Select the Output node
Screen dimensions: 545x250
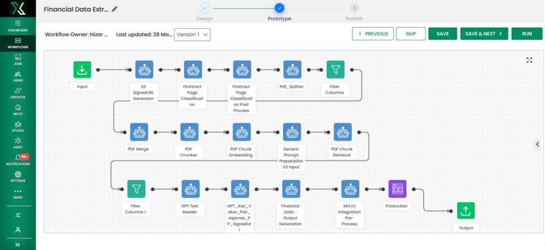pos(466,211)
